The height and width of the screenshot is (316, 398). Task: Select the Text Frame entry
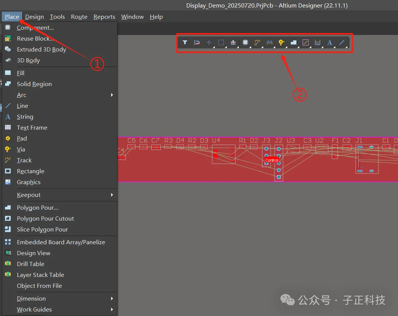60,128
